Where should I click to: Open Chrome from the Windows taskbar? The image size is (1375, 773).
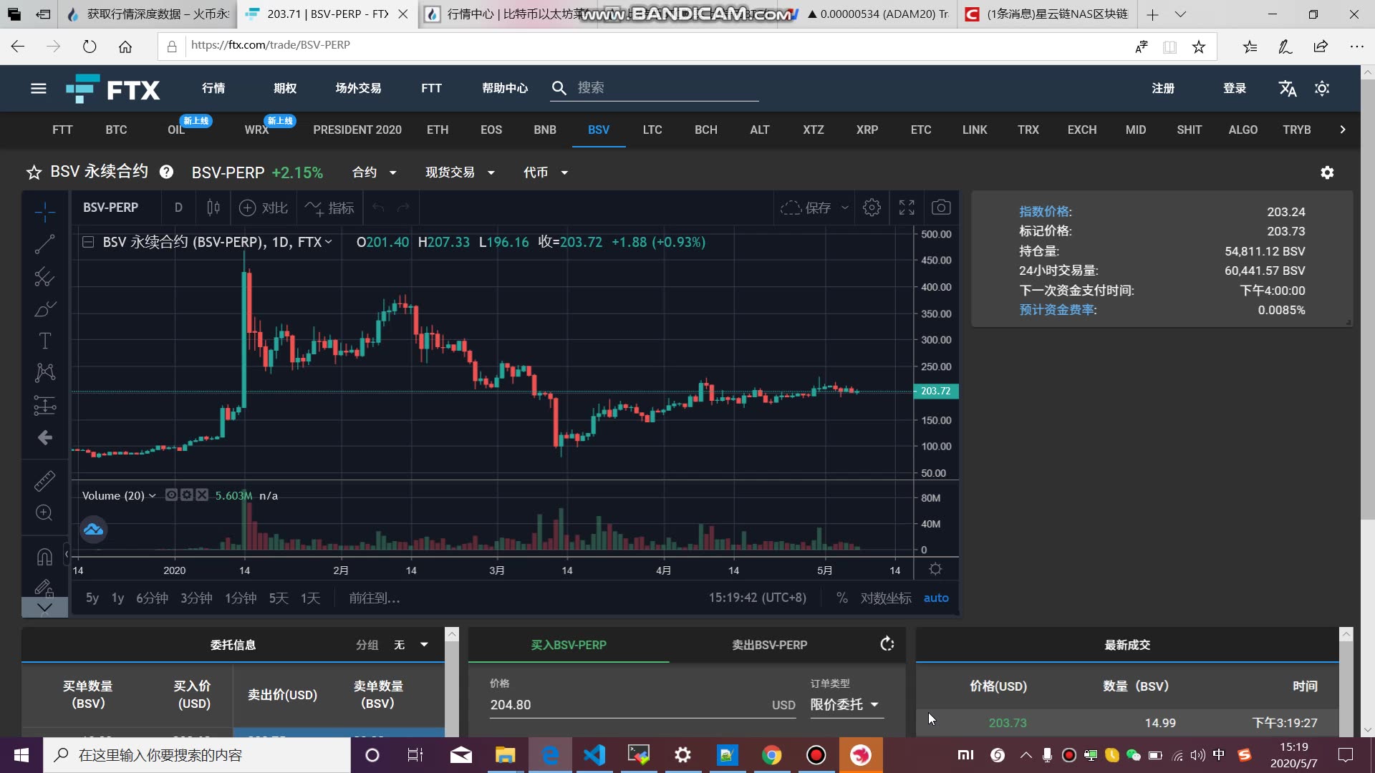pyautogui.click(x=771, y=755)
